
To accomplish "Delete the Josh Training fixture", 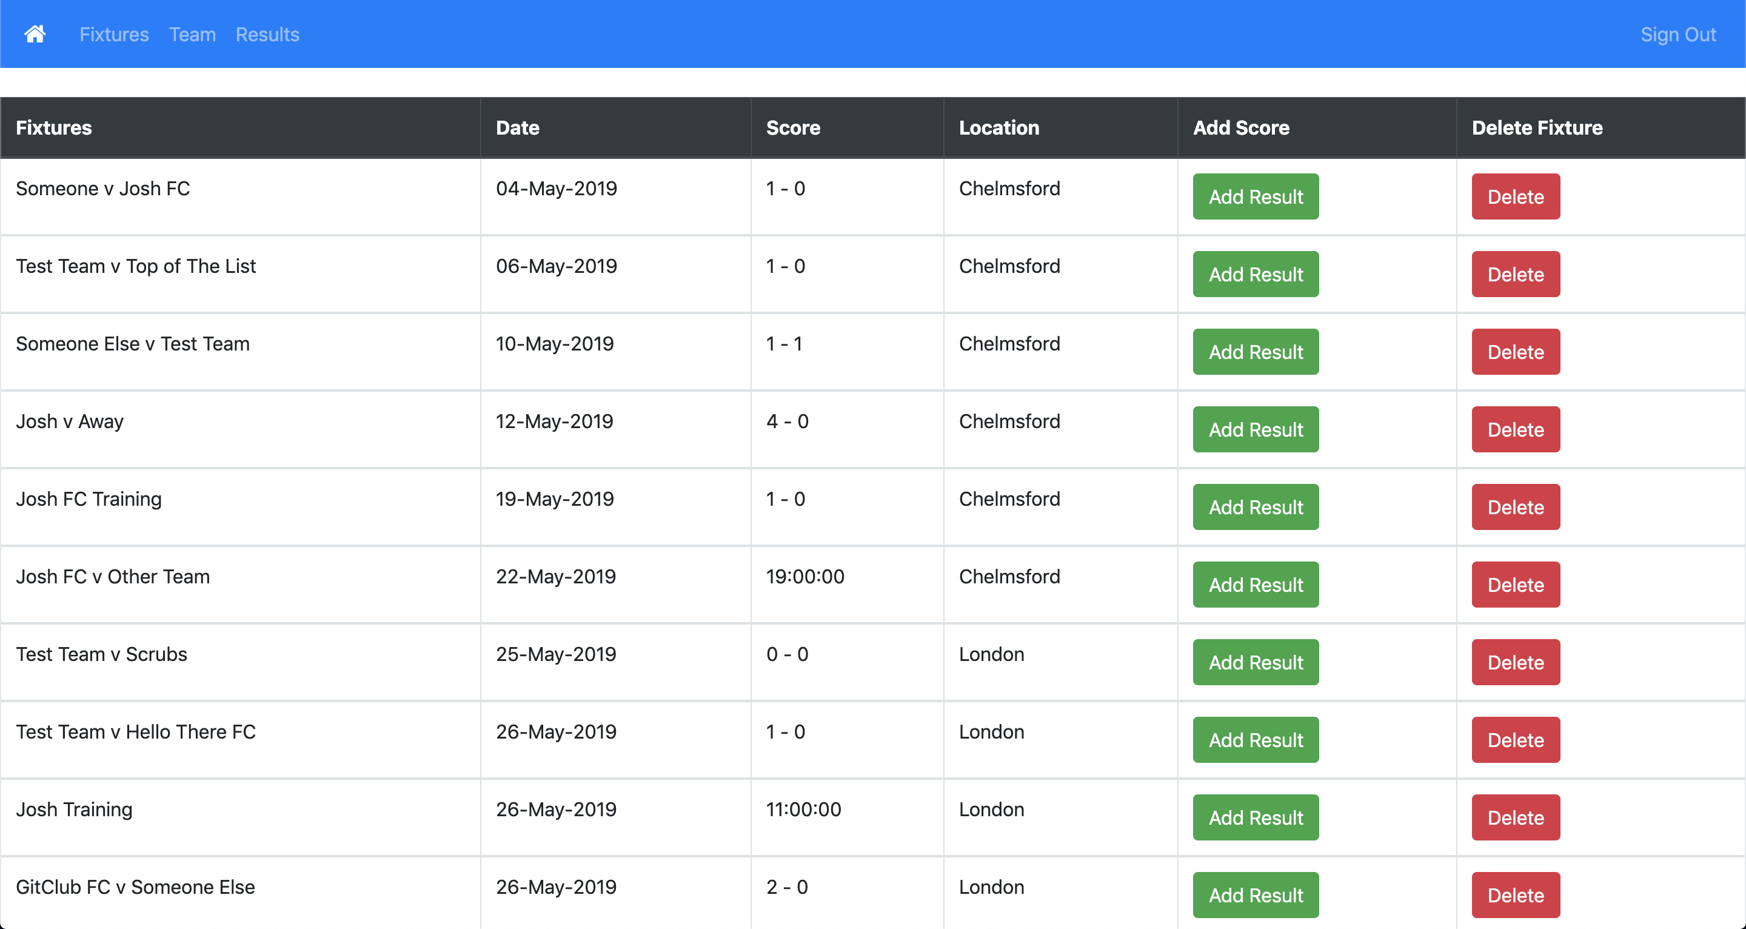I will coord(1515,818).
